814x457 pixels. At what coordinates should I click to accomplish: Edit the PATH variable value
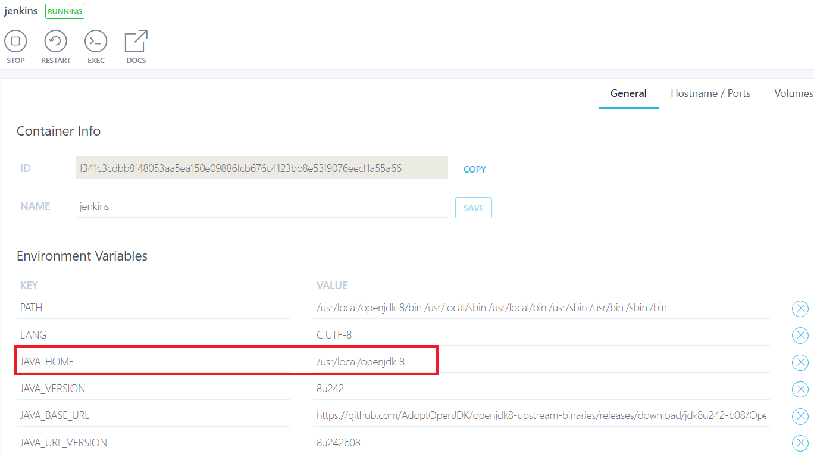coord(541,308)
